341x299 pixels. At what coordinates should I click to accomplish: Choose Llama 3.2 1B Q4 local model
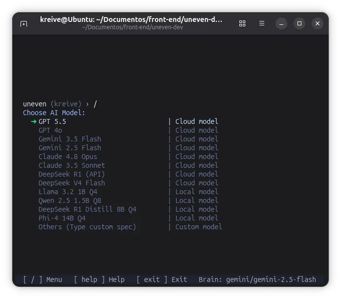[x=68, y=192]
